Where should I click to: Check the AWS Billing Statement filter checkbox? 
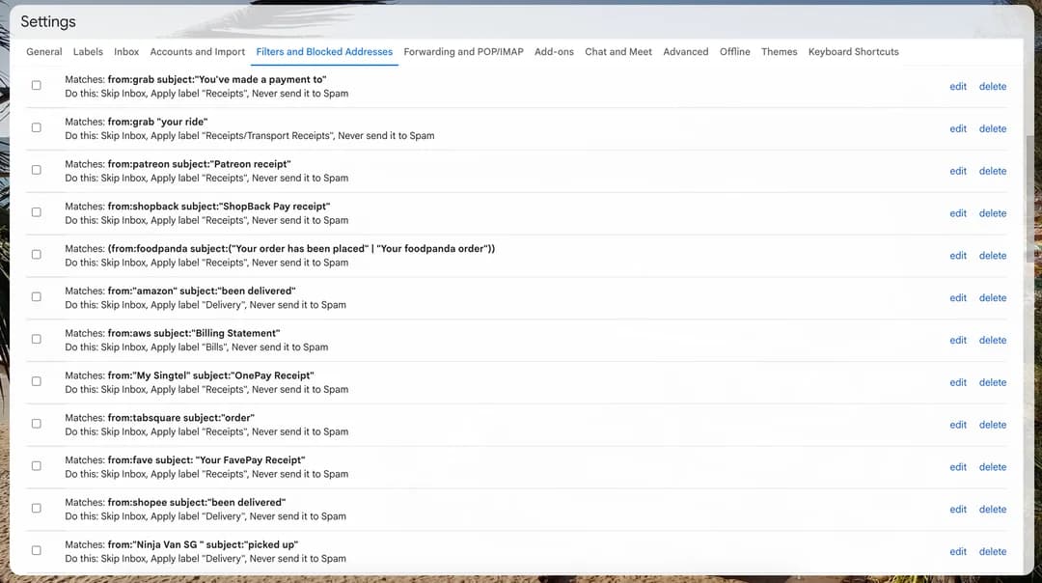(x=36, y=339)
